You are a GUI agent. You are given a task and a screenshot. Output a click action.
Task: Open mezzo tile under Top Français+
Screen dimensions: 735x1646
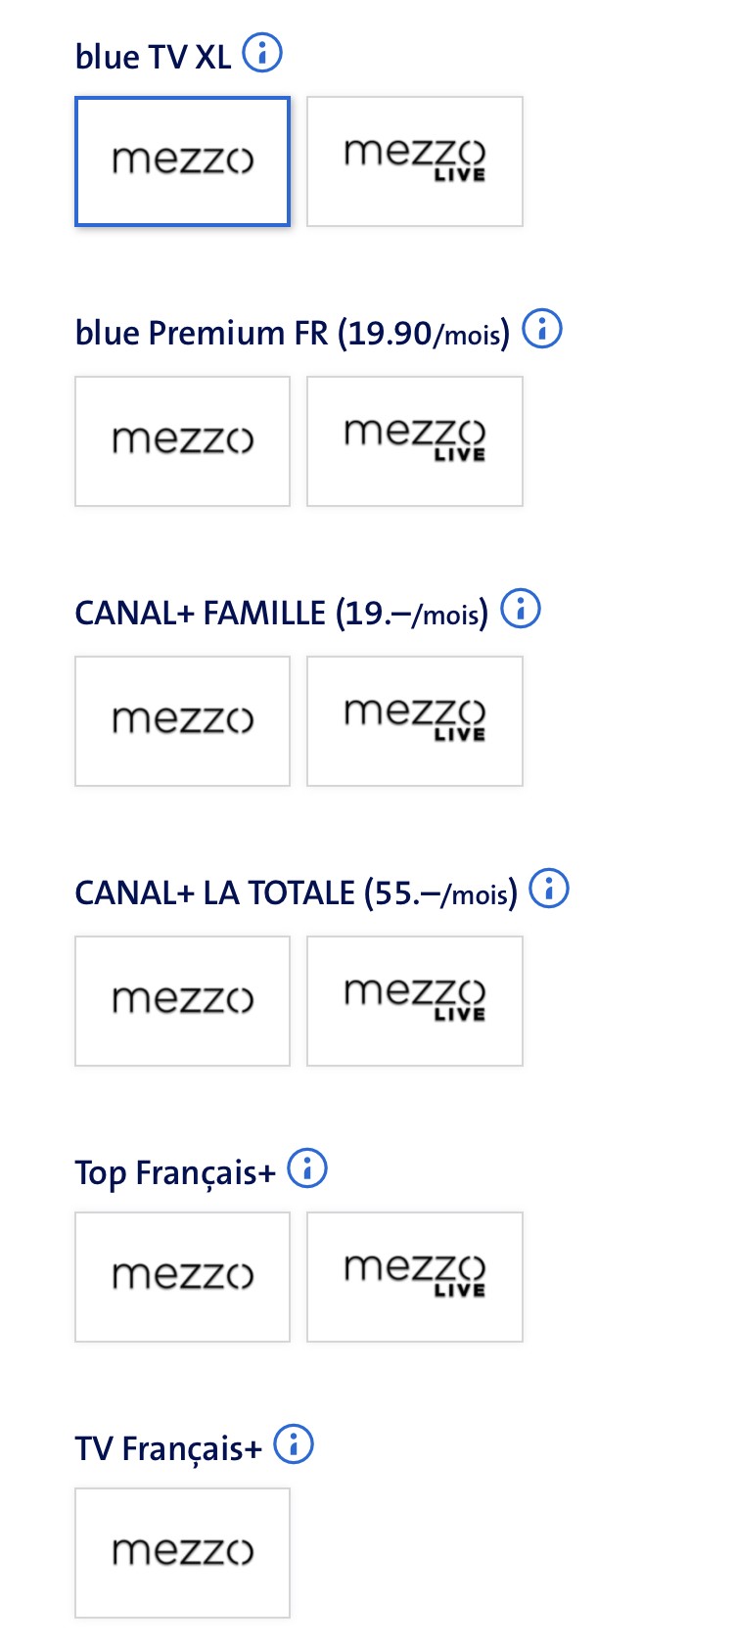coord(183,1277)
